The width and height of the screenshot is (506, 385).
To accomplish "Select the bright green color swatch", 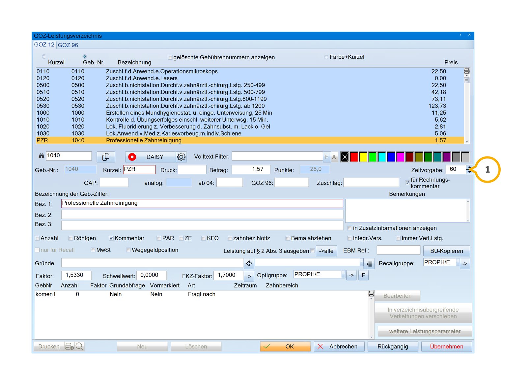I will [x=372, y=157].
